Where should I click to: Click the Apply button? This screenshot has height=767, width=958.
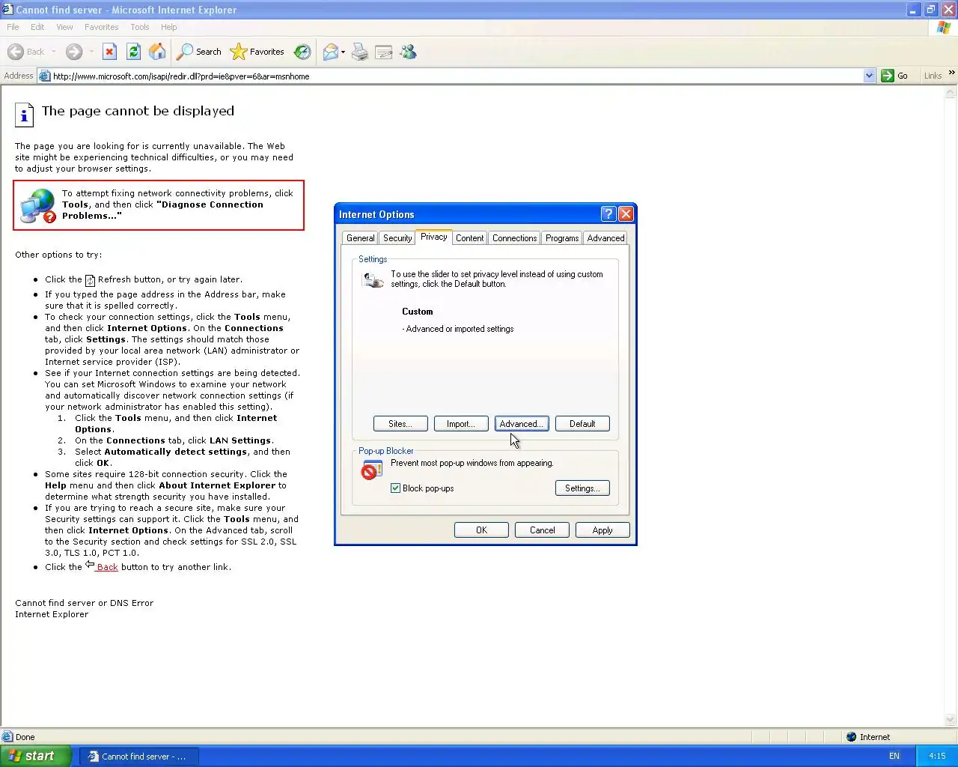[x=602, y=530]
